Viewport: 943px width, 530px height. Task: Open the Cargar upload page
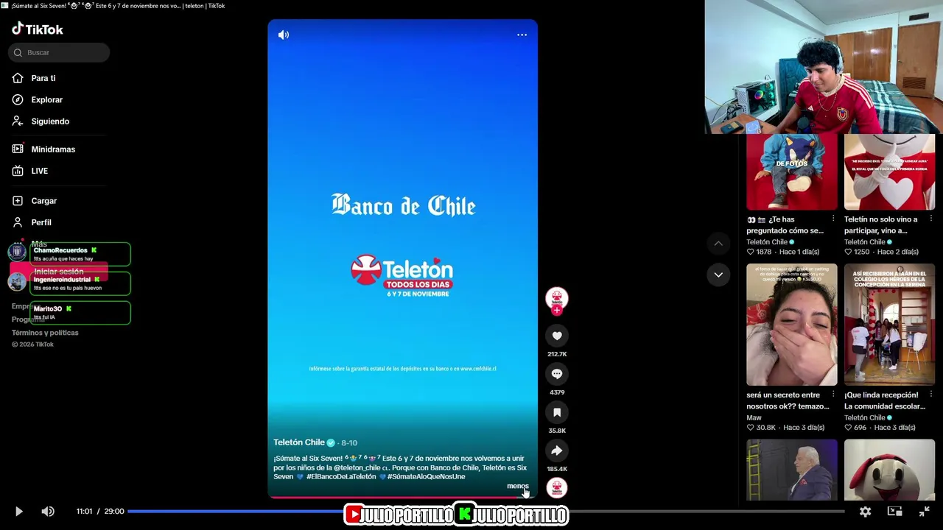pos(43,201)
